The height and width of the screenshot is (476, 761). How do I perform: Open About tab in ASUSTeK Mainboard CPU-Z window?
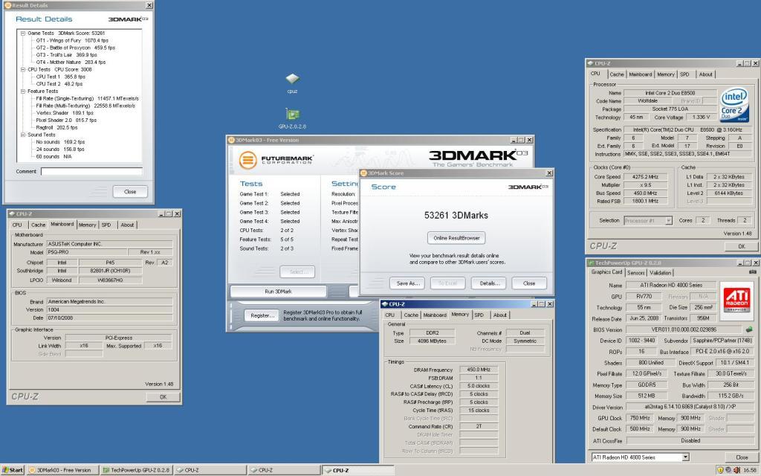[127, 225]
